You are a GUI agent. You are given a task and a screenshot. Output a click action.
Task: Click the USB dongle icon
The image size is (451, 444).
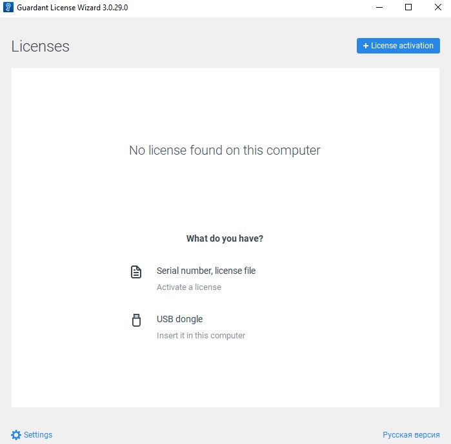[x=136, y=320]
